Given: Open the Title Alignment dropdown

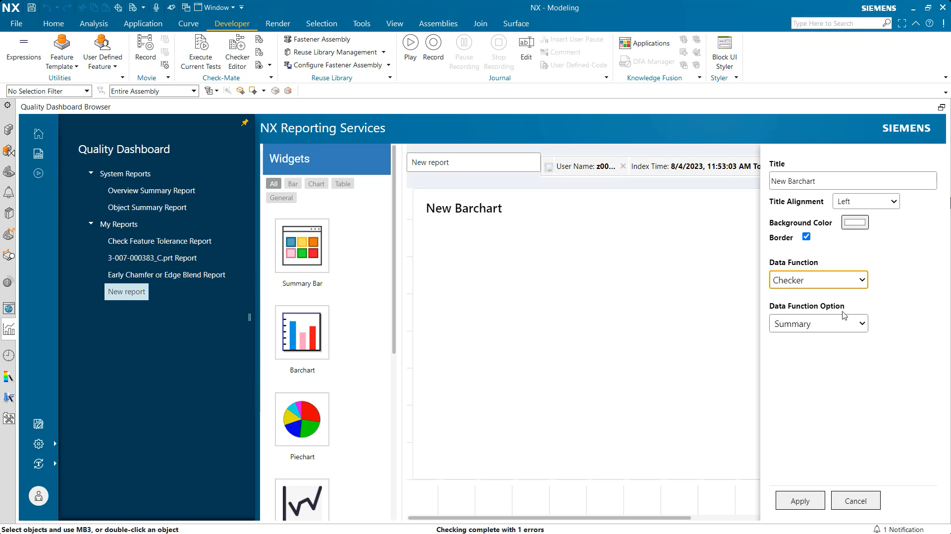Looking at the screenshot, I should coord(865,201).
